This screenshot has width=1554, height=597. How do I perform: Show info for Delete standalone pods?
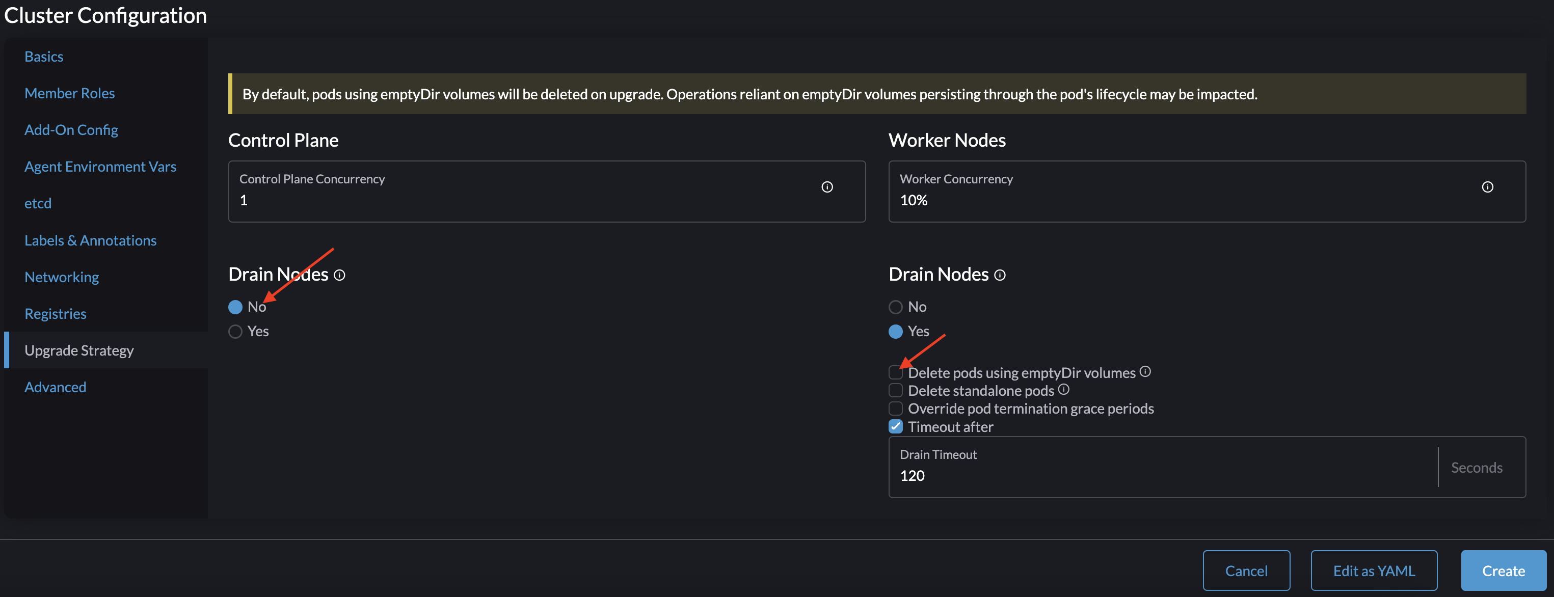1064,390
